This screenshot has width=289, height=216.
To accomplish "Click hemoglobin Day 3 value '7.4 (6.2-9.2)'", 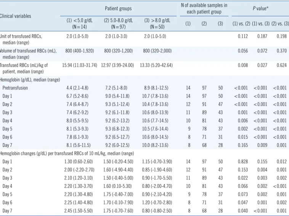I will pos(77,112).
